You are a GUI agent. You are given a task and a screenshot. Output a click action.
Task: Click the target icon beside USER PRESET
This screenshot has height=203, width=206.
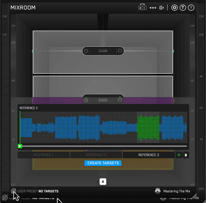(x=13, y=191)
